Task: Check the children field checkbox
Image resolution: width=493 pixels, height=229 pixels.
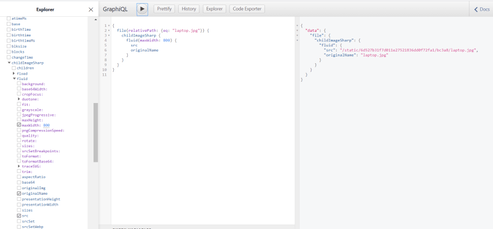Action: 14,68
